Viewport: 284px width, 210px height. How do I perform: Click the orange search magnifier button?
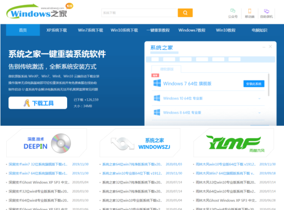pyautogui.click(x=185, y=13)
